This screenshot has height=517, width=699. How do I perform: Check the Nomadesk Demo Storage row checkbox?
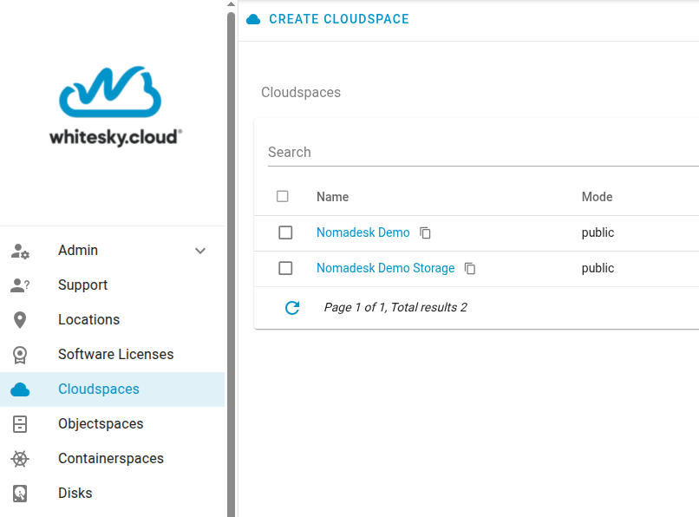coord(285,268)
